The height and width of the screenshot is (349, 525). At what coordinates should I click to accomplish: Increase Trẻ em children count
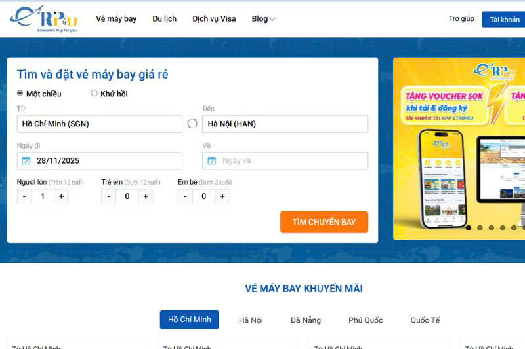146,196
